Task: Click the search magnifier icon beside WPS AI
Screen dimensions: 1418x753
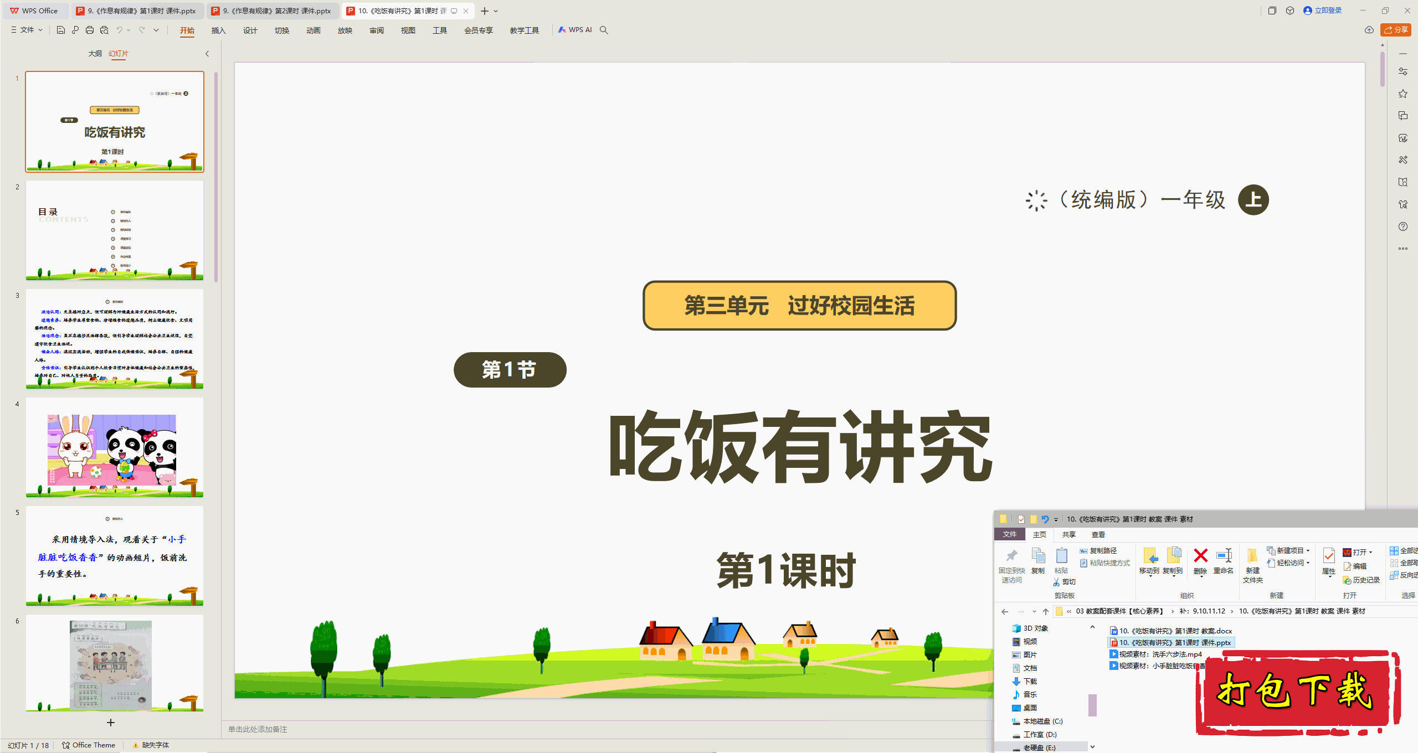Action: (x=604, y=30)
